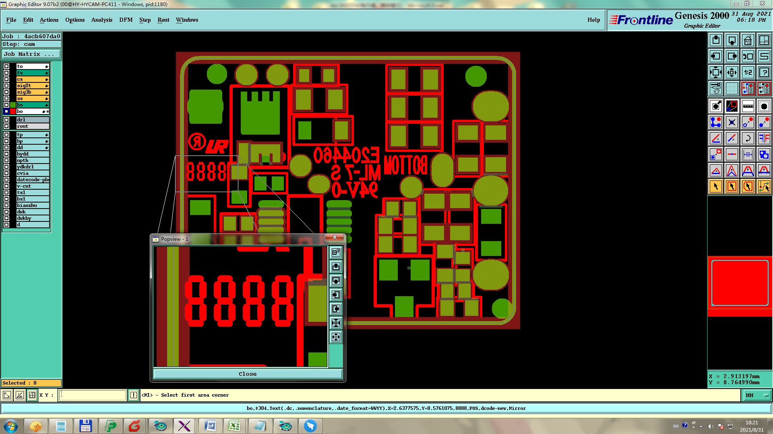
Task: Open the Analysis menu
Action: click(x=101, y=20)
